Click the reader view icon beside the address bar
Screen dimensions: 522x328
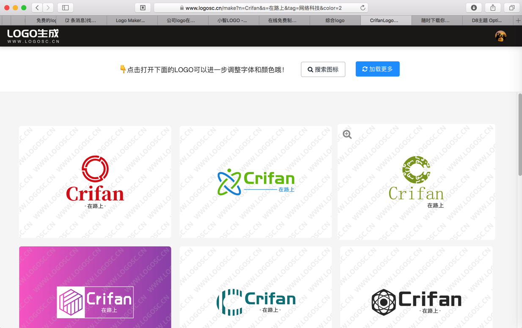pyautogui.click(x=143, y=8)
